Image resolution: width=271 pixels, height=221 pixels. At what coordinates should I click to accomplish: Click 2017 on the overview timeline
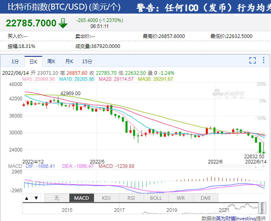coord(119,210)
